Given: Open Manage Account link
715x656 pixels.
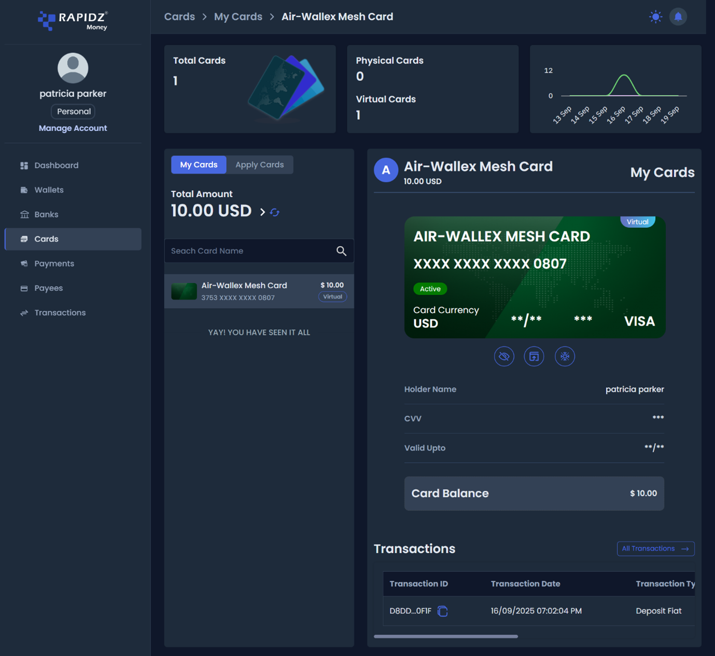Looking at the screenshot, I should point(73,128).
